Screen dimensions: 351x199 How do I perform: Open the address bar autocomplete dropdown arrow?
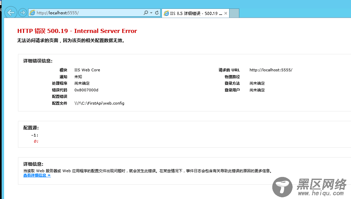point(151,13)
